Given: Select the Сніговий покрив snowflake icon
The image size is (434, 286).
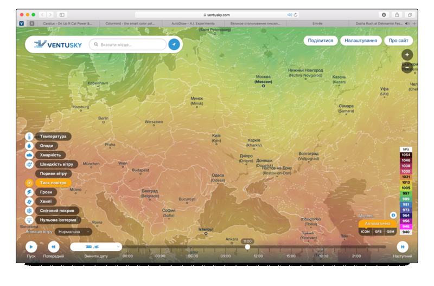Looking at the screenshot, I should tap(29, 211).
